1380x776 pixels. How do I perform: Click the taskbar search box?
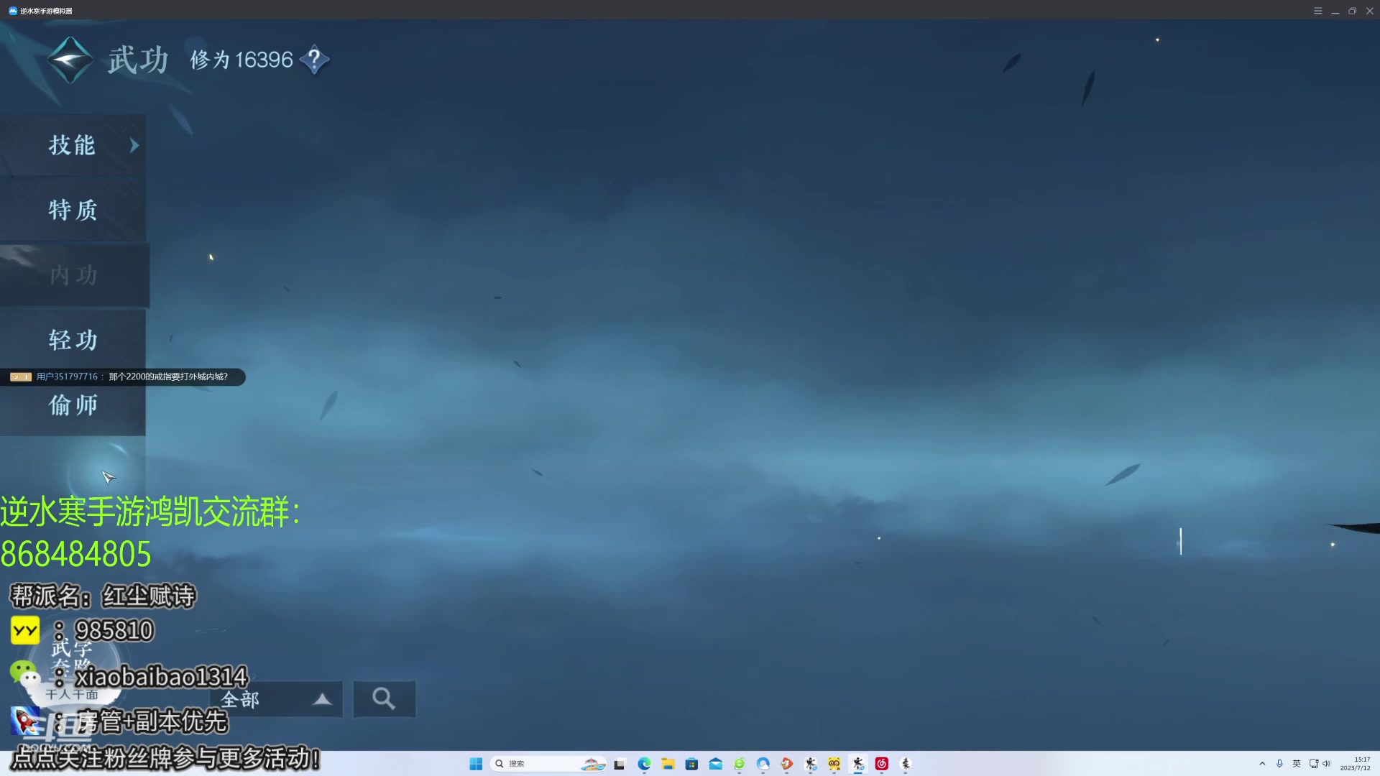point(548,764)
